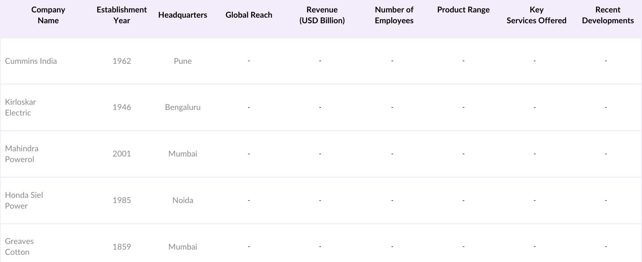Select the Revenue (USD Billion) header
This screenshot has width=642, height=262.
click(322, 15)
